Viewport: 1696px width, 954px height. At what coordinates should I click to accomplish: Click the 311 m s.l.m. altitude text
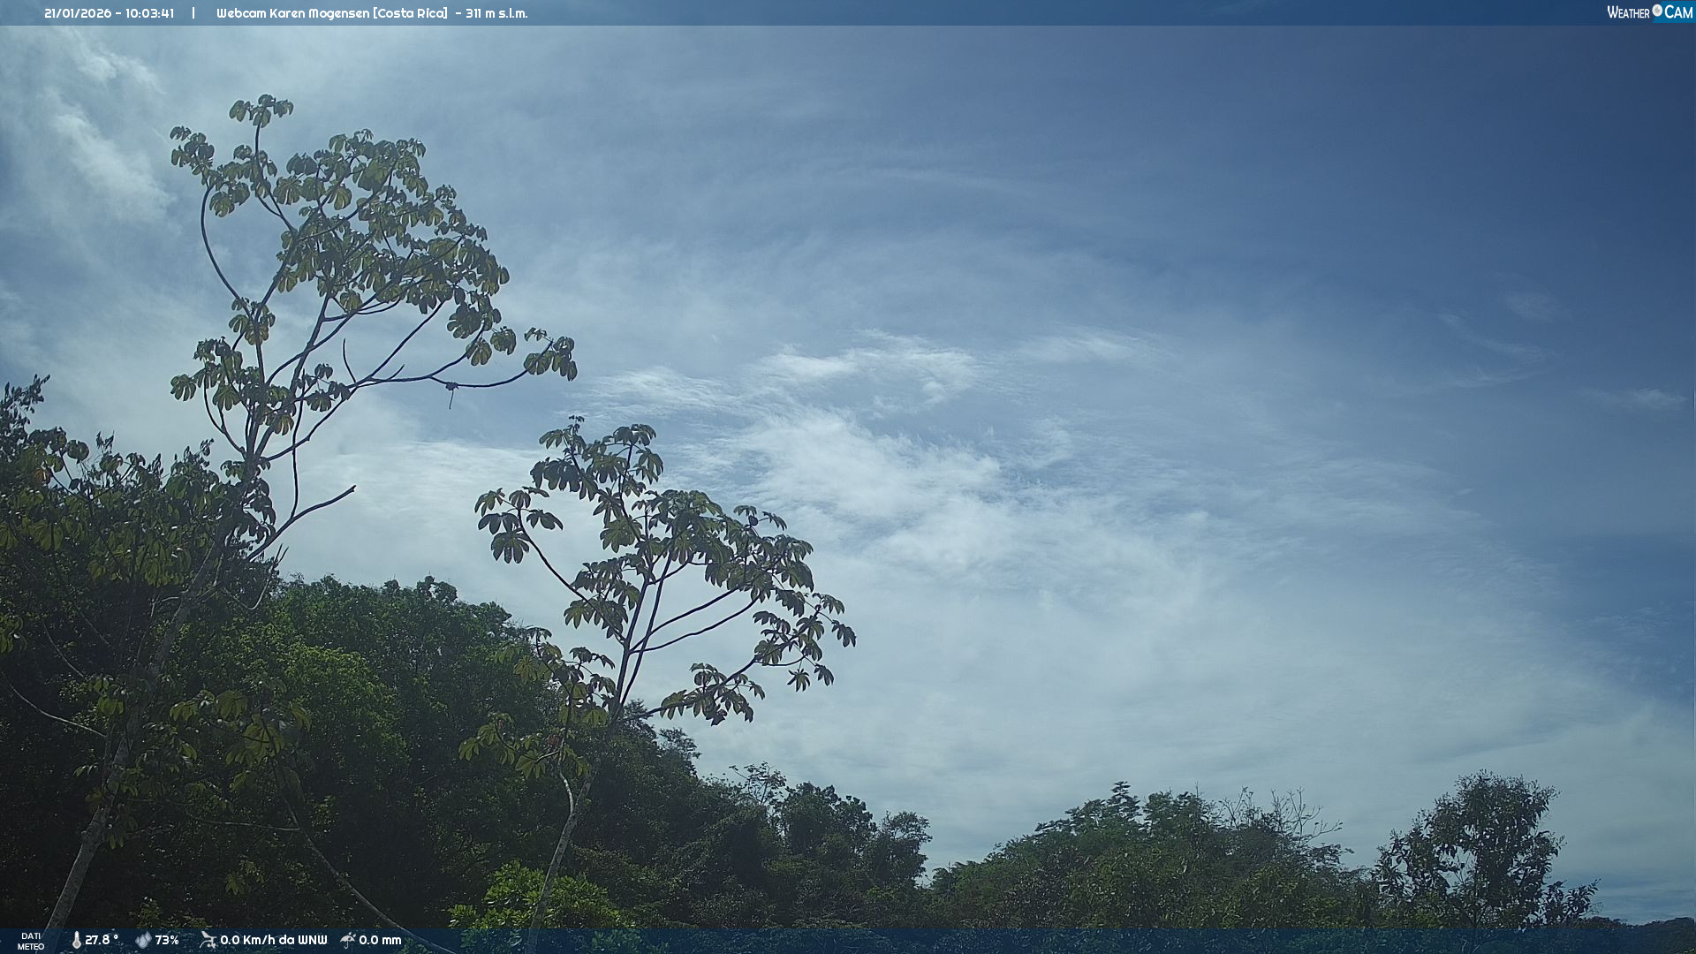496,13
